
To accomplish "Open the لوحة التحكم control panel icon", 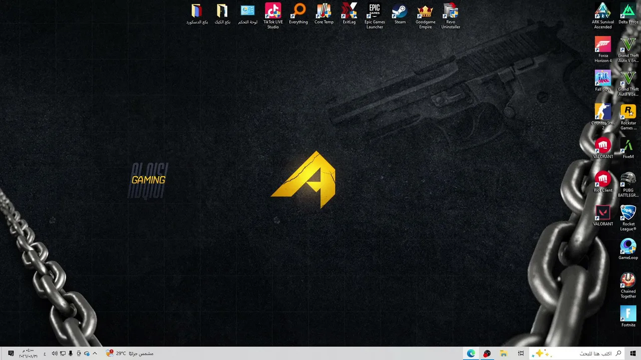I will (x=247, y=14).
